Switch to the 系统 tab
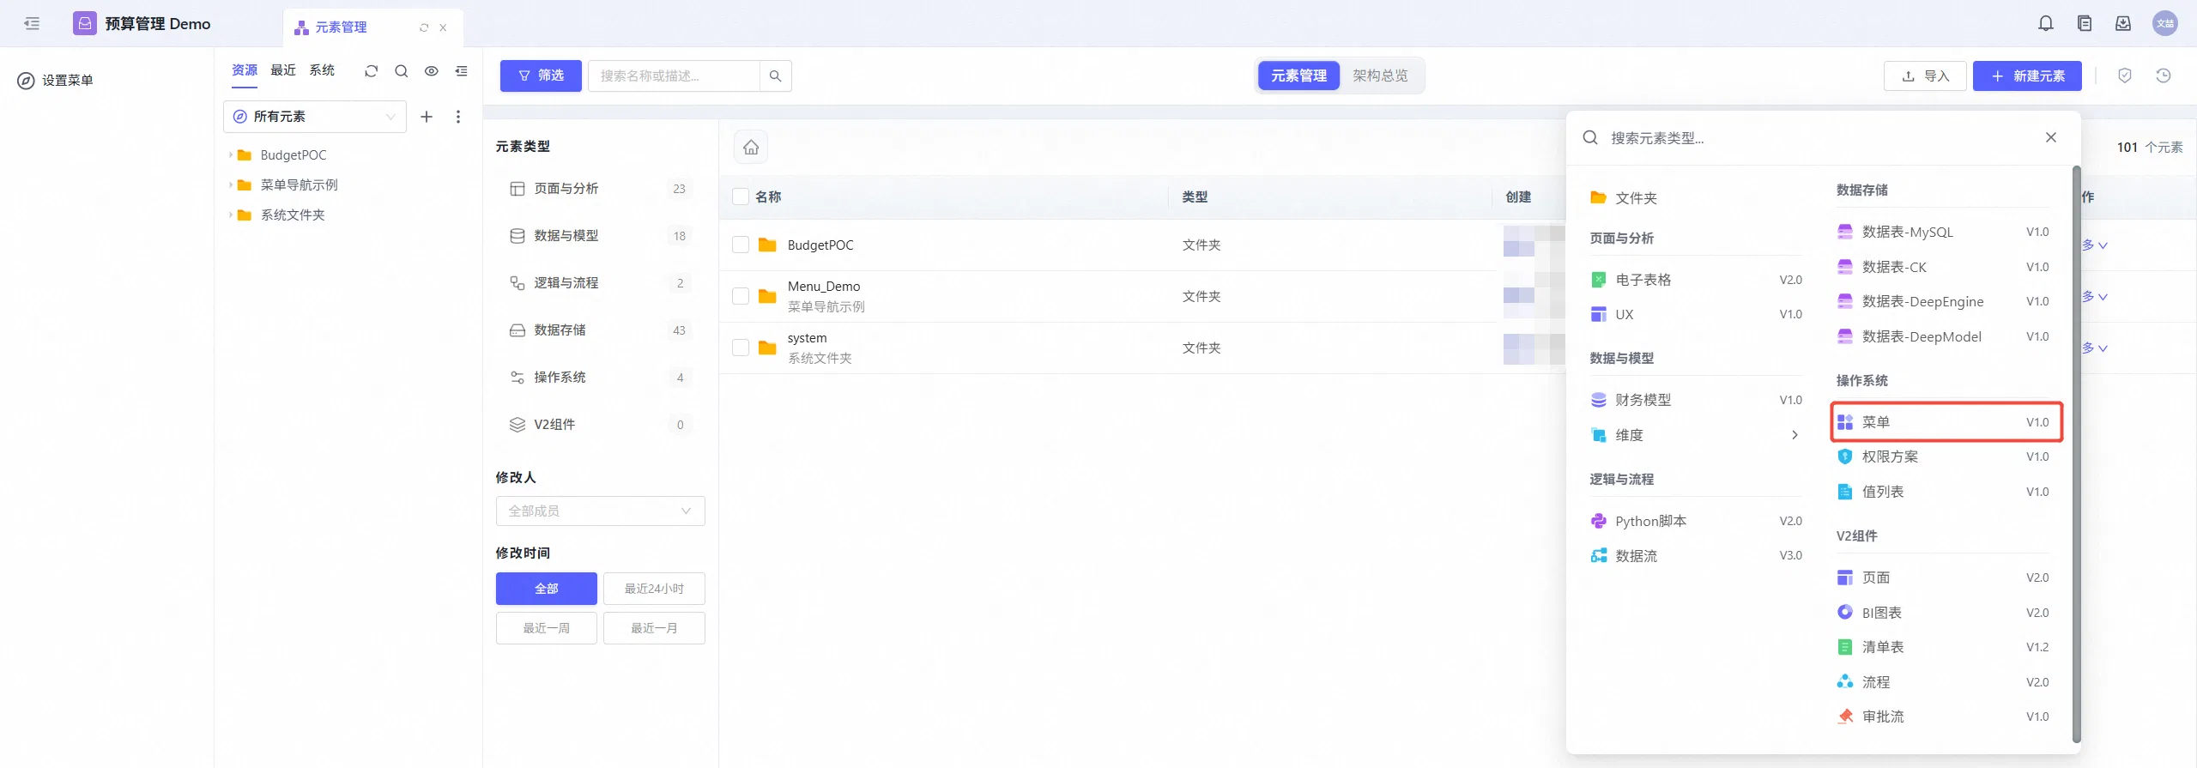Viewport: 2197px width, 768px height. click(322, 70)
